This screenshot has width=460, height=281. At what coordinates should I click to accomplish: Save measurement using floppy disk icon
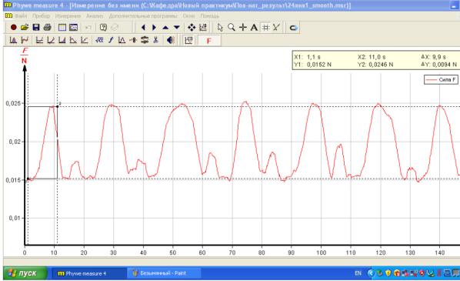point(36,27)
